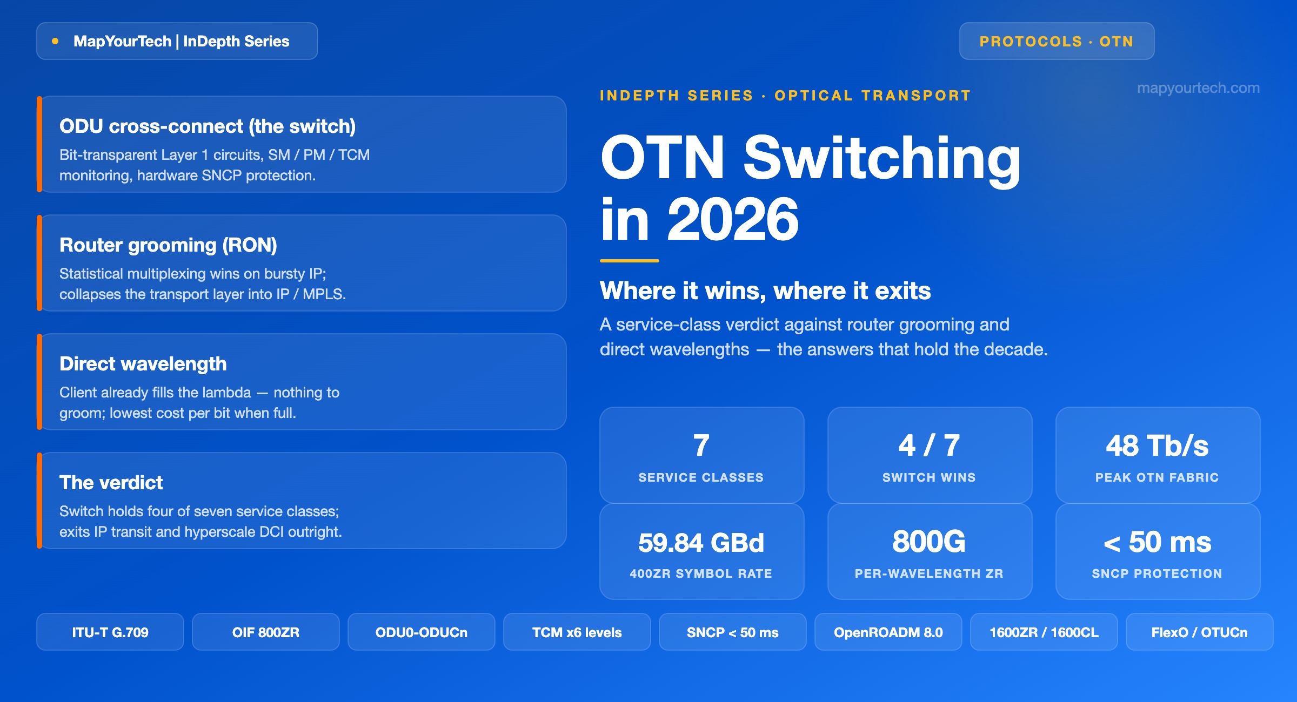Select the SNCP < 50 ms chip
1297x702 pixels.
[x=733, y=632]
